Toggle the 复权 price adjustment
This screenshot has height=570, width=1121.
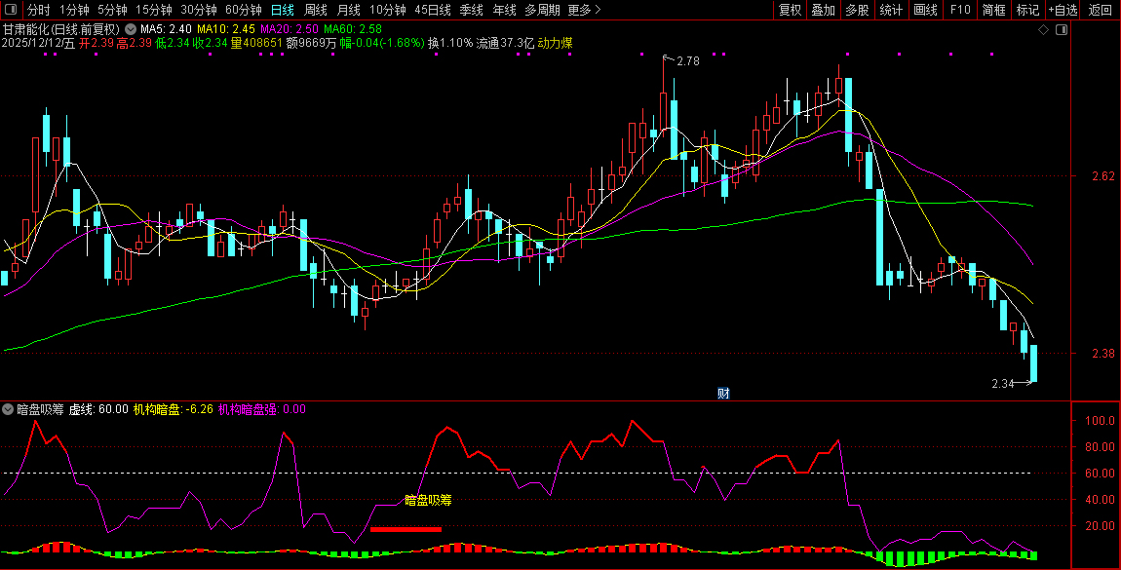click(x=790, y=10)
